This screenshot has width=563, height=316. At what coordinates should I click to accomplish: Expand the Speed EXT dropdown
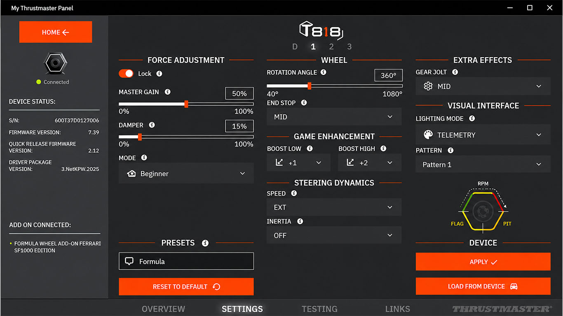[x=334, y=207]
